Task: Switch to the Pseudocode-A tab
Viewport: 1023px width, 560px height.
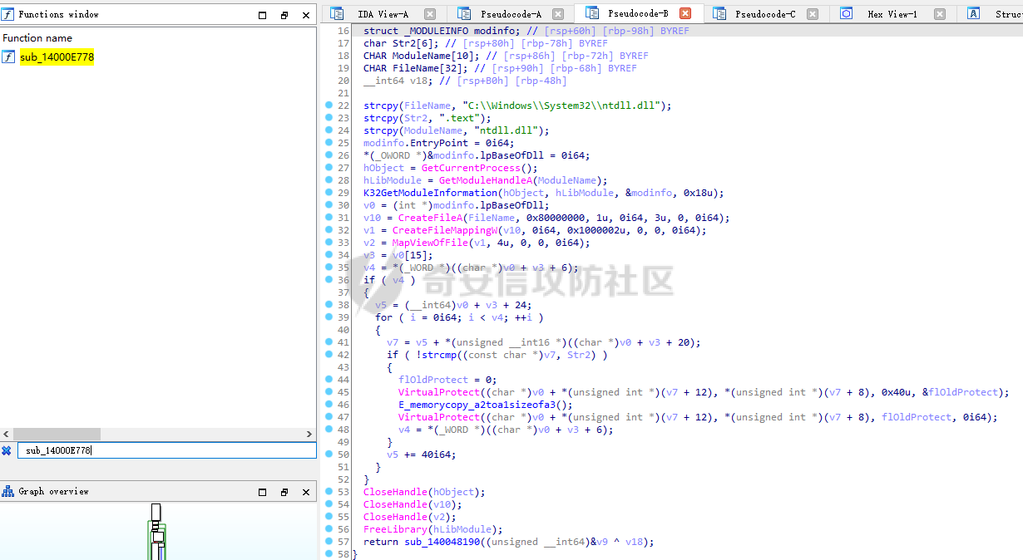Action: [x=510, y=14]
